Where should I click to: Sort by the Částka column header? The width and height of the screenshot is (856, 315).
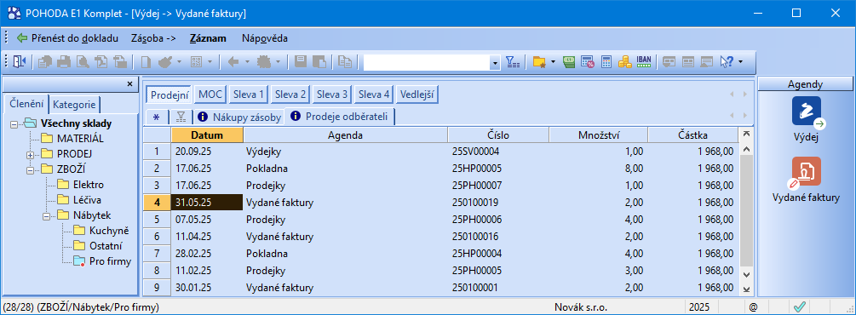pyautogui.click(x=692, y=135)
